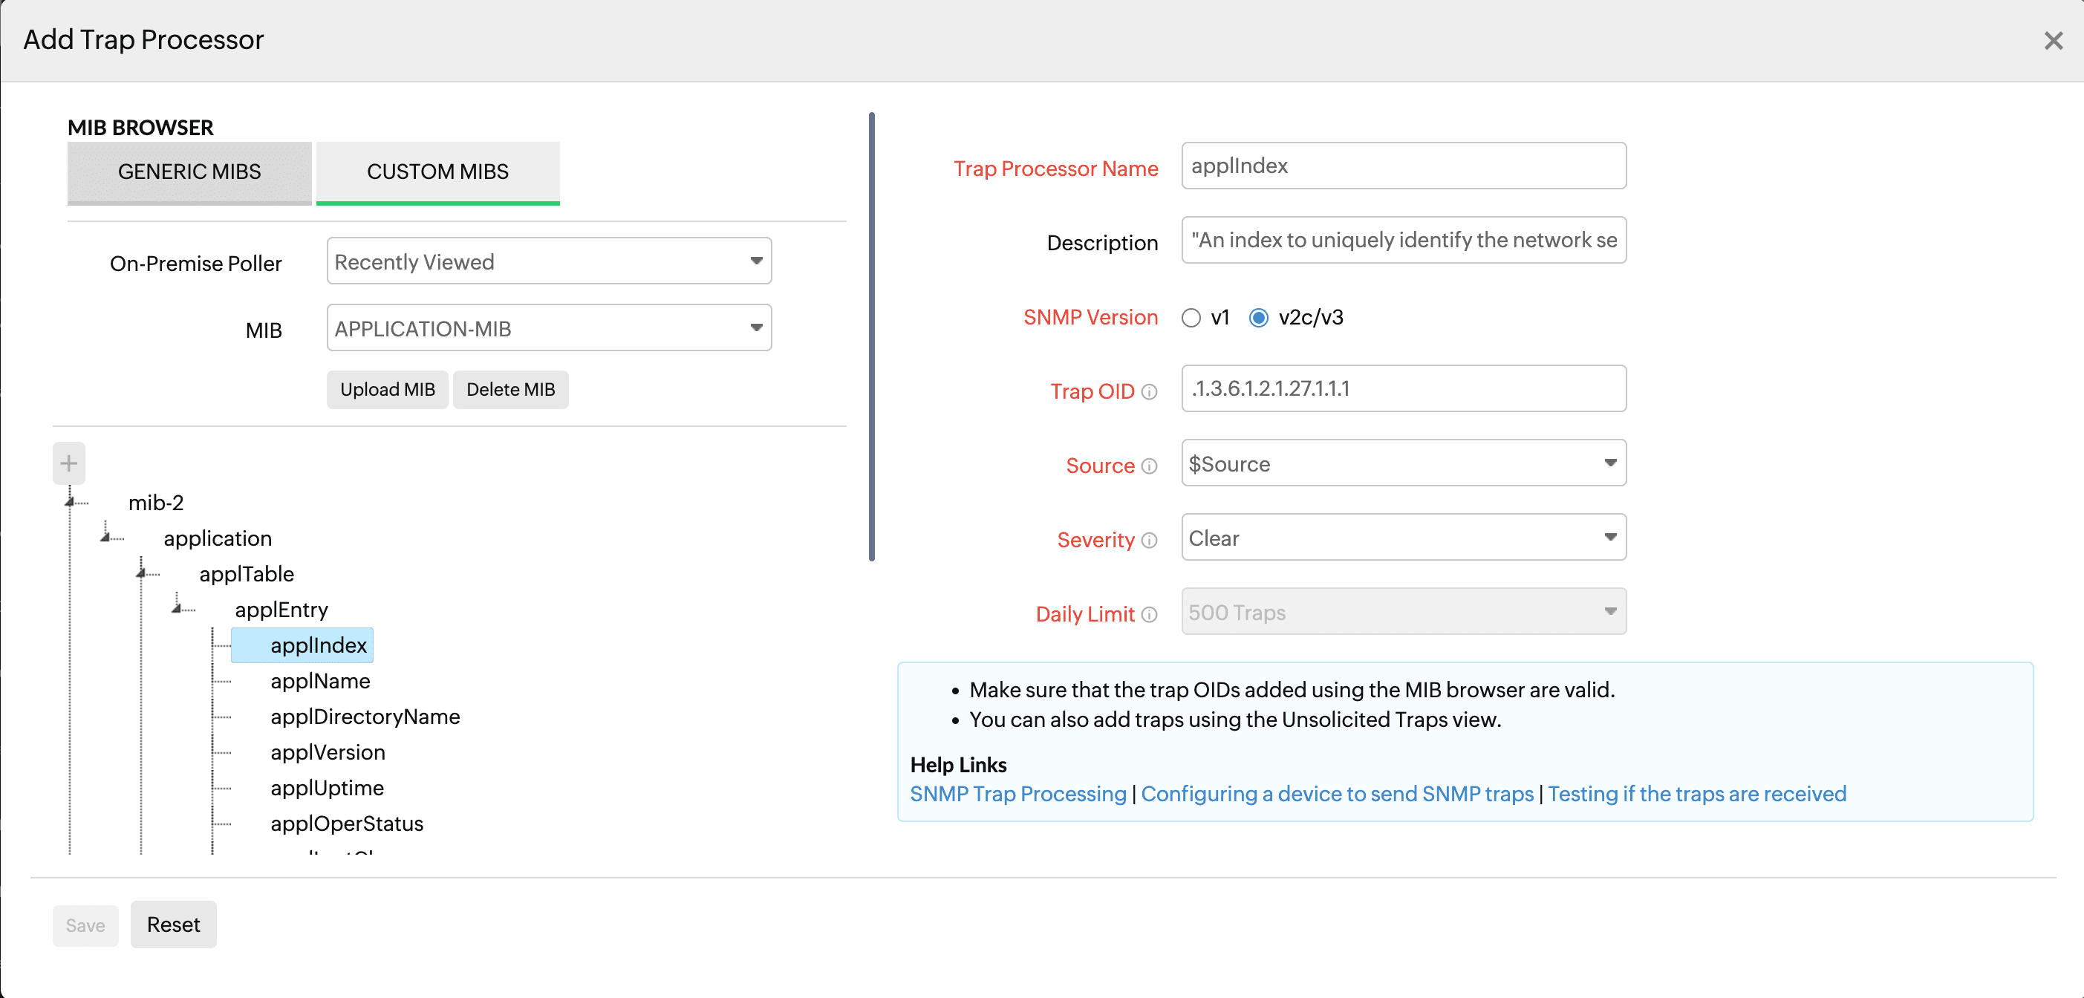
Task: Click the Upload MIB button
Action: pos(387,389)
